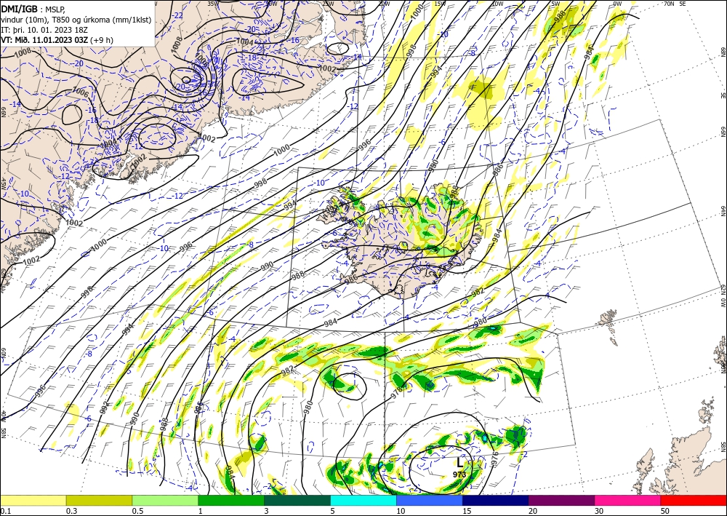Image resolution: width=727 pixels, height=516 pixels.
Task: Click the purple 20–30 legend color
Action: point(561,500)
